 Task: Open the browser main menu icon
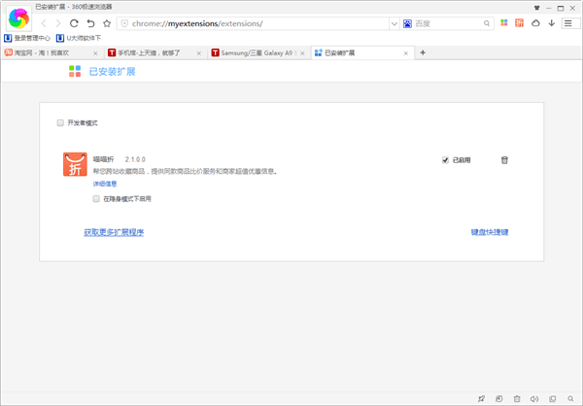click(567, 22)
